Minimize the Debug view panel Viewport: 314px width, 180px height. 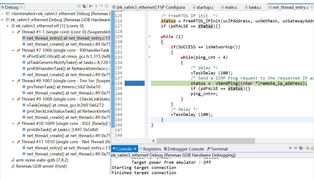click(101, 6)
